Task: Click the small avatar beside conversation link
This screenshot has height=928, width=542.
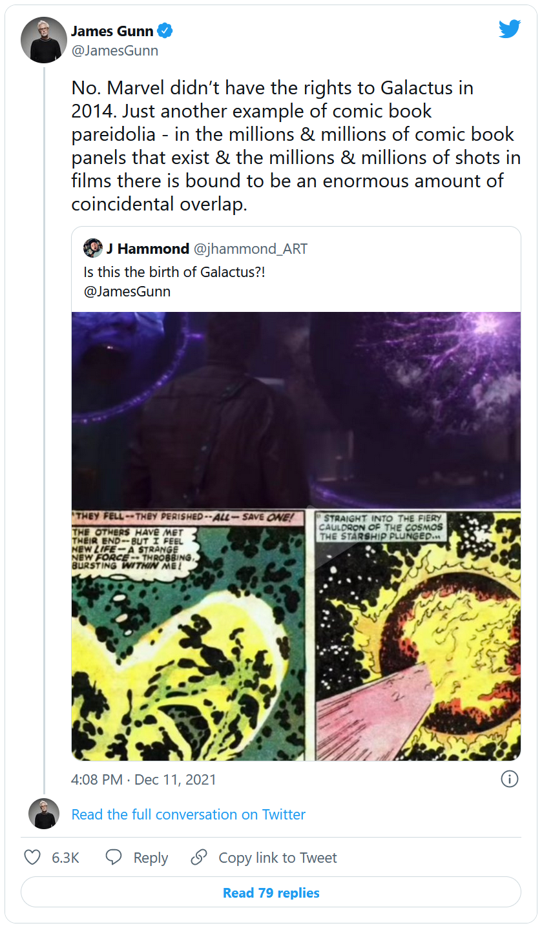Action: (x=44, y=814)
